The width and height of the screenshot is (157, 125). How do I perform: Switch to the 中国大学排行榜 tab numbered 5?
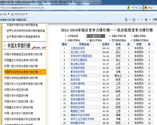[x=118, y=36]
